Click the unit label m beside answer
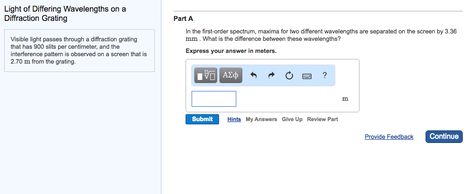The width and height of the screenshot is (473, 194). pos(345,99)
